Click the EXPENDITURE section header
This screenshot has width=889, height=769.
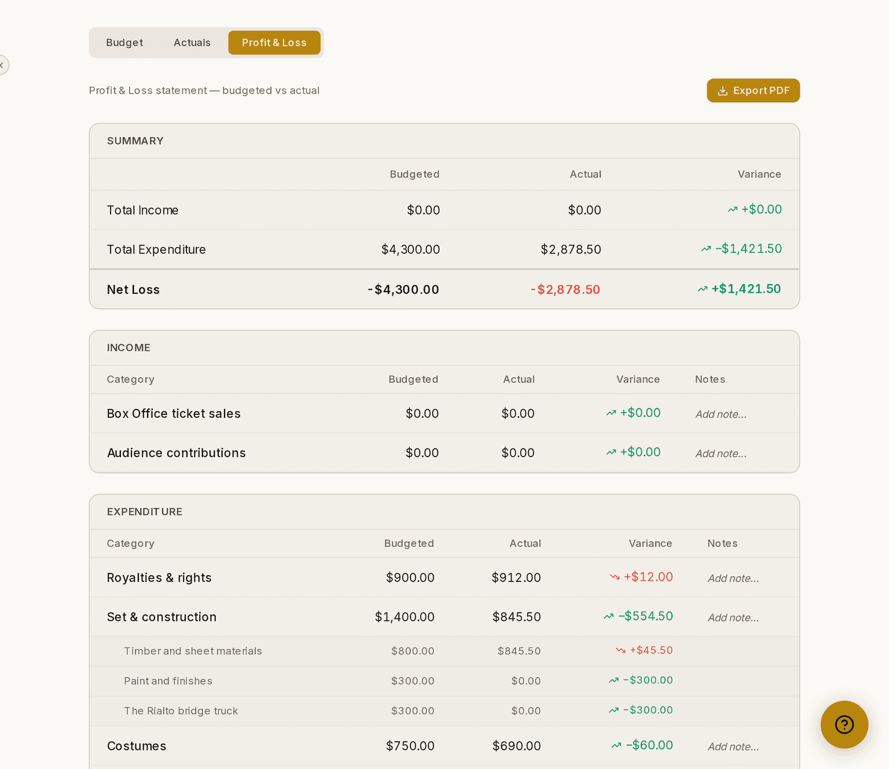point(145,512)
